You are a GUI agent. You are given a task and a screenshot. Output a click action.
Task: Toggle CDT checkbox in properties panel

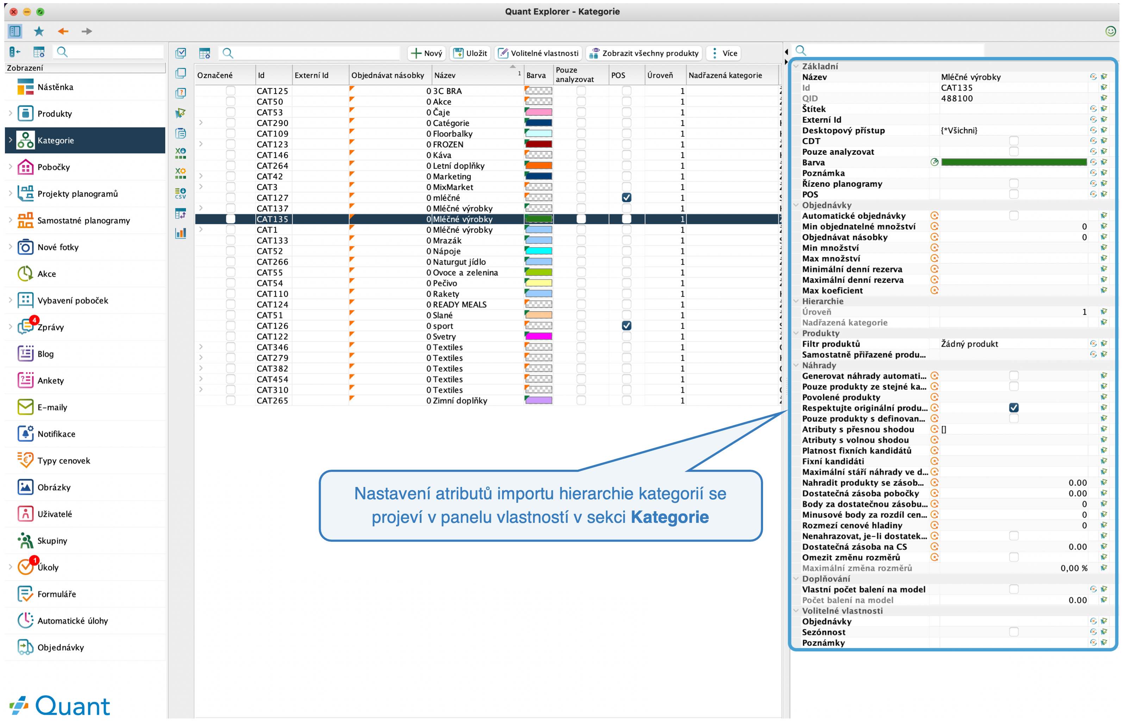coord(1013,141)
